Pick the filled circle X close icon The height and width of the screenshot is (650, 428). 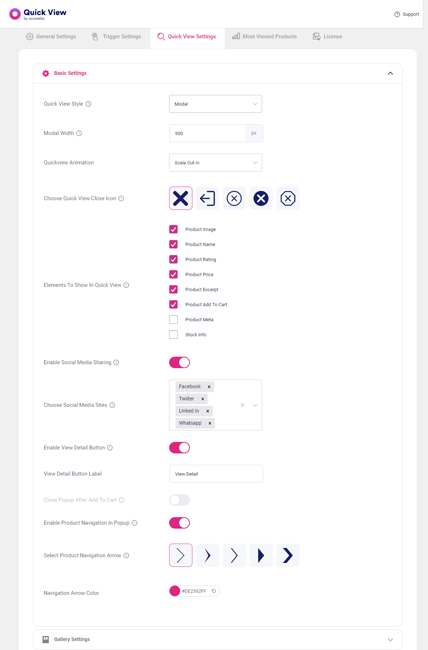[x=261, y=198]
